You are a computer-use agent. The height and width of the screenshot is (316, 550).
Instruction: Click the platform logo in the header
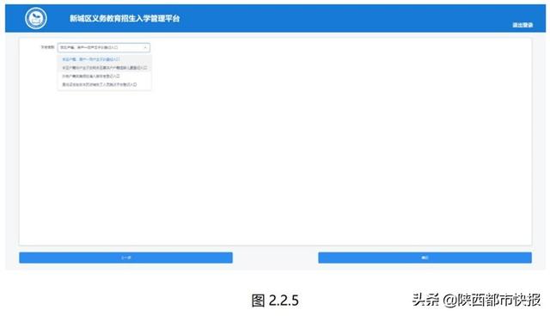tap(36, 18)
